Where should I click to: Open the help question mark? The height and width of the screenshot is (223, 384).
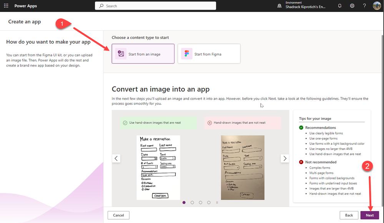[364, 6]
